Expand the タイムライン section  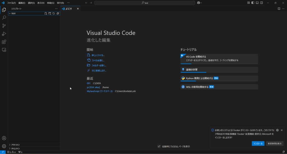pyautogui.click(x=34, y=148)
